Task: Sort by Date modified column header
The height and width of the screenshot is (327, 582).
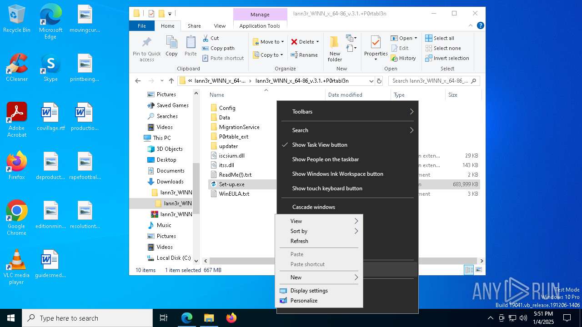Action: point(345,95)
